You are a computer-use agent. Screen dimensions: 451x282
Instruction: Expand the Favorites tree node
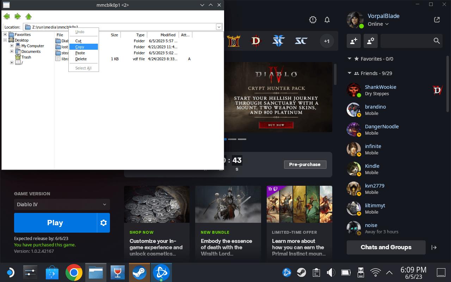tap(5, 35)
